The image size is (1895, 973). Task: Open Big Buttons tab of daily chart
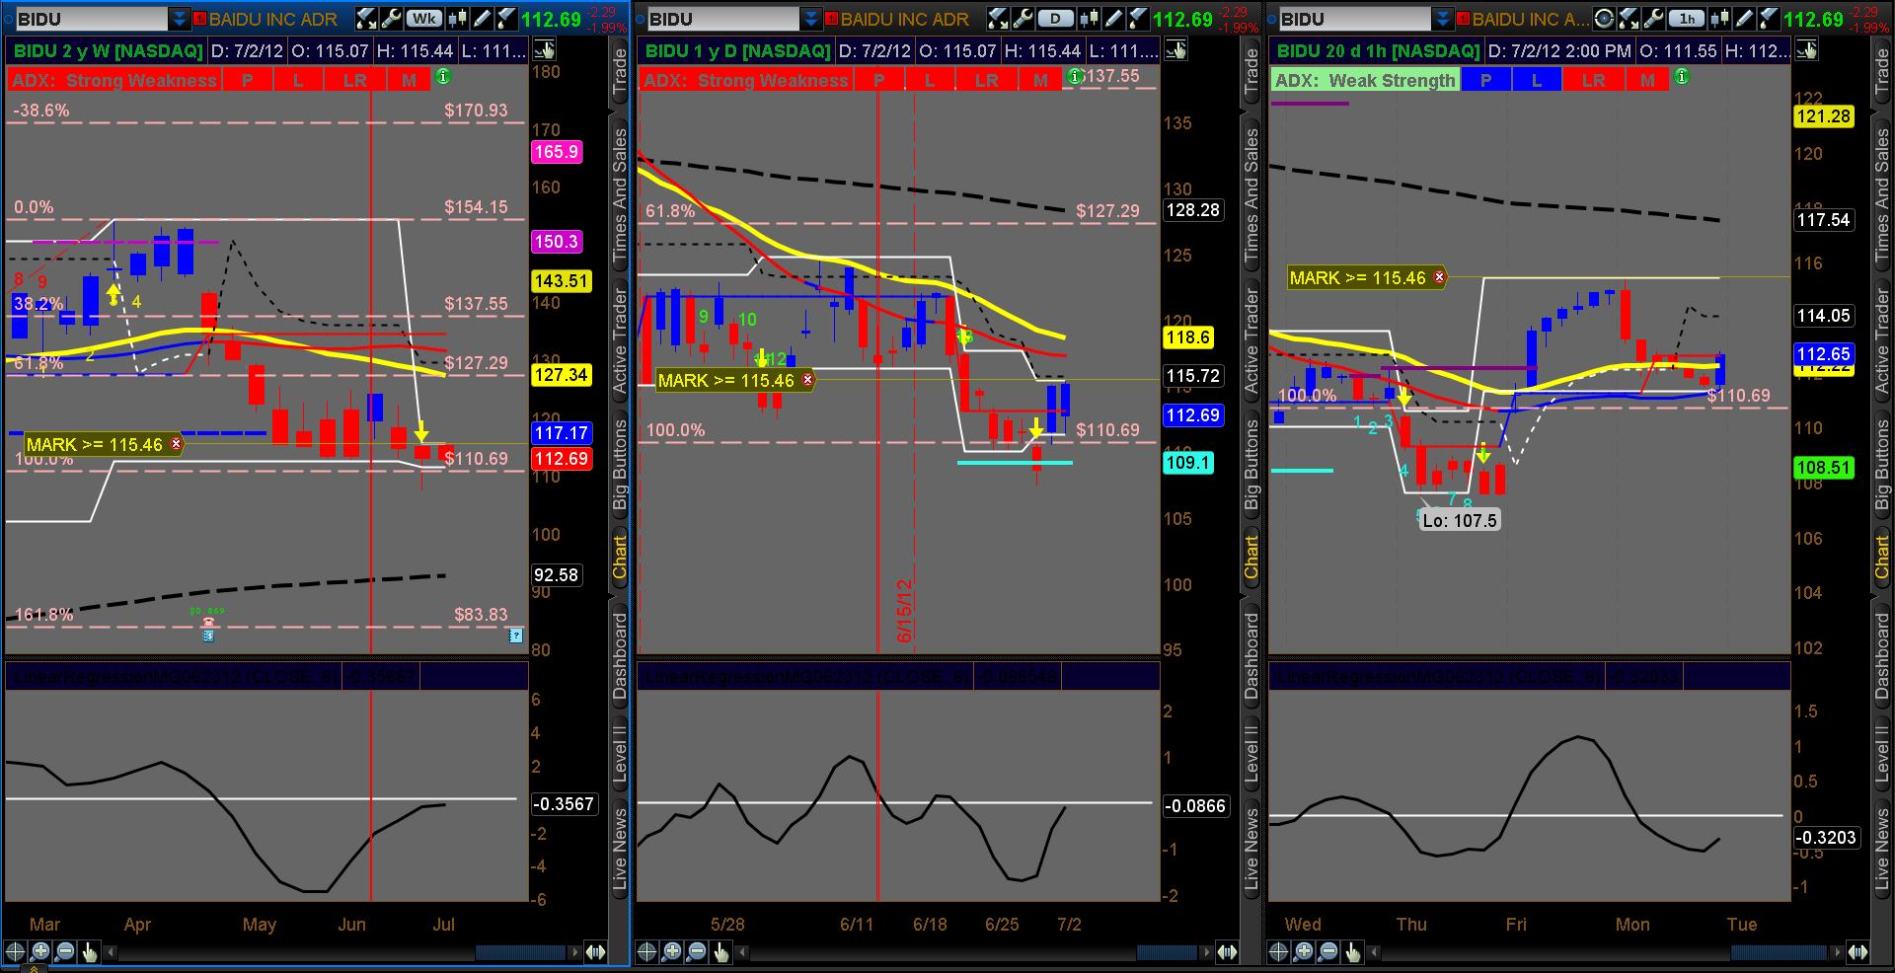[x=1251, y=464]
